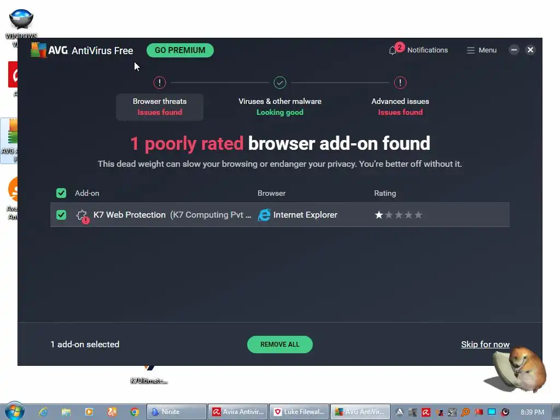Switch to the Avira Antivirus taskbar window

[238, 412]
